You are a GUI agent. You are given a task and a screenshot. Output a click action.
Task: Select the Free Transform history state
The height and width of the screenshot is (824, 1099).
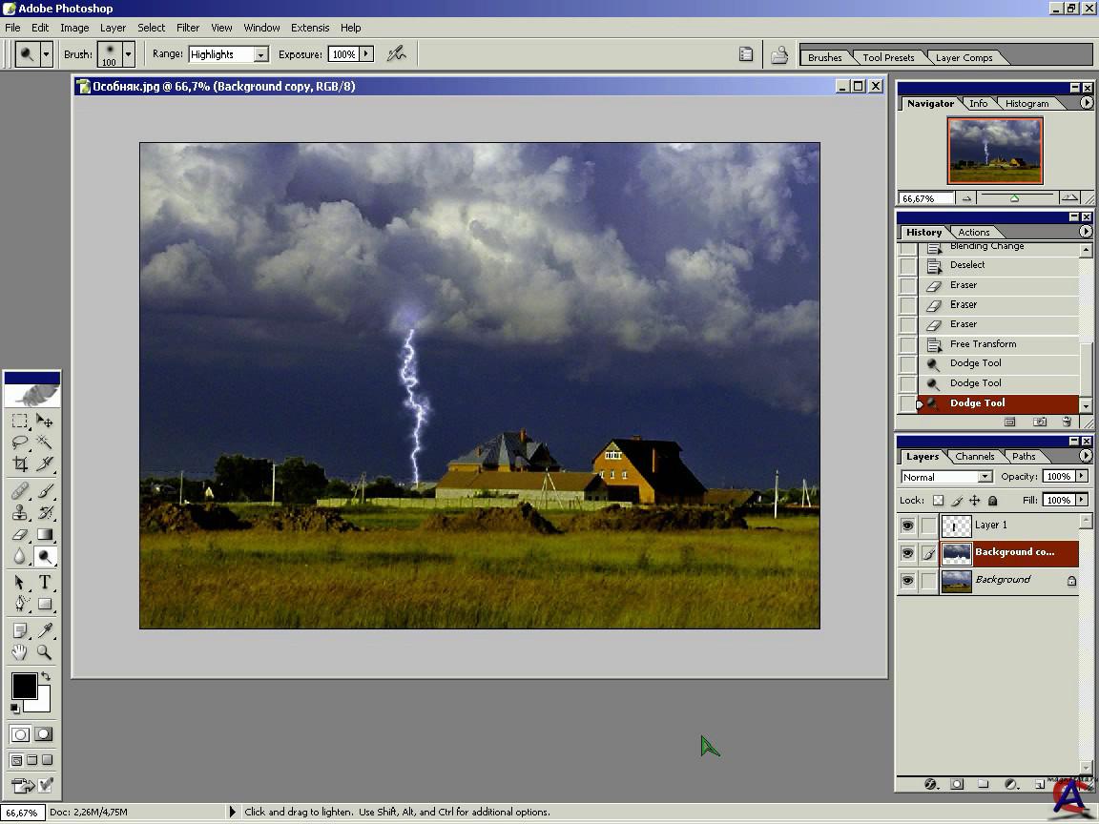(983, 344)
